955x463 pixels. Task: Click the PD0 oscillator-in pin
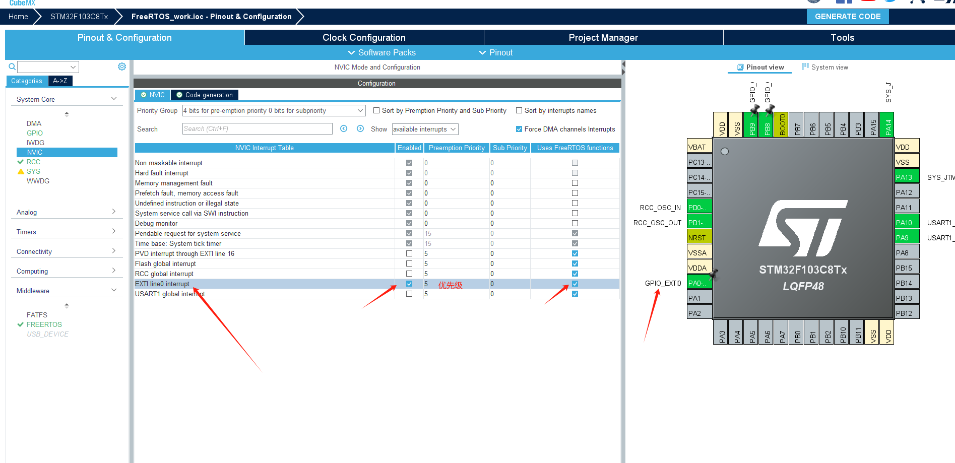coord(699,207)
